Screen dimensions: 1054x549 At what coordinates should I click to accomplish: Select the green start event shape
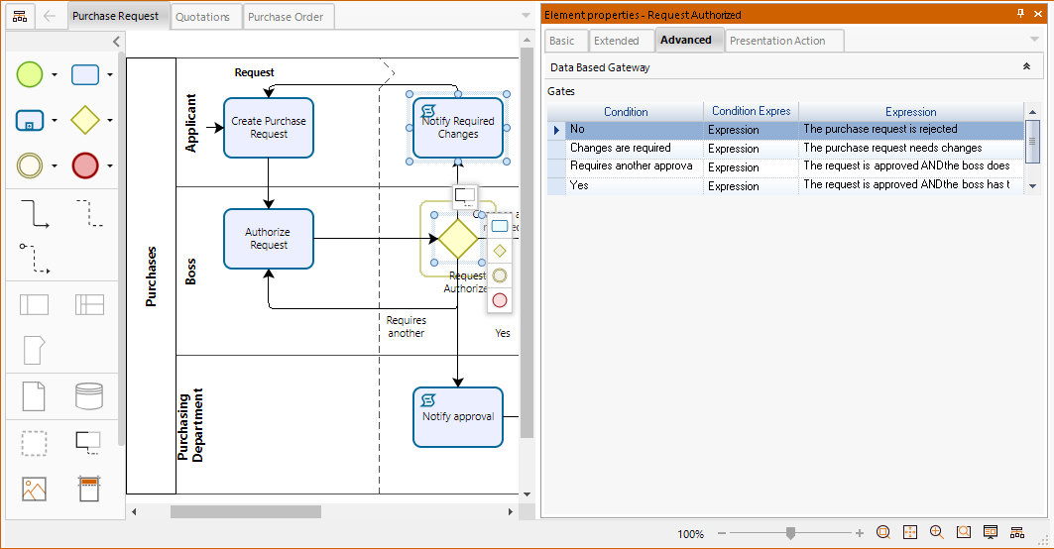click(30, 74)
